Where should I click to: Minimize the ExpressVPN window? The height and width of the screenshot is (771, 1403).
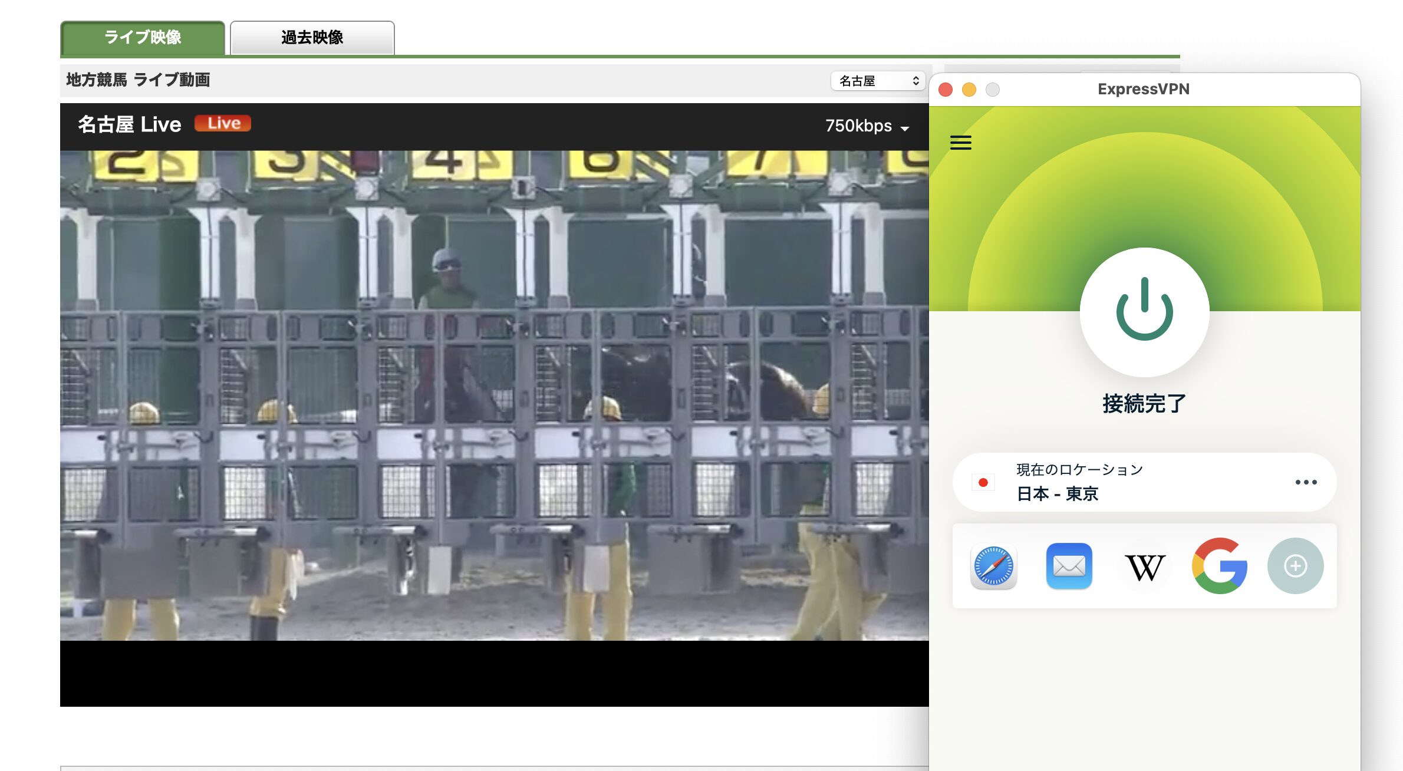(x=969, y=90)
